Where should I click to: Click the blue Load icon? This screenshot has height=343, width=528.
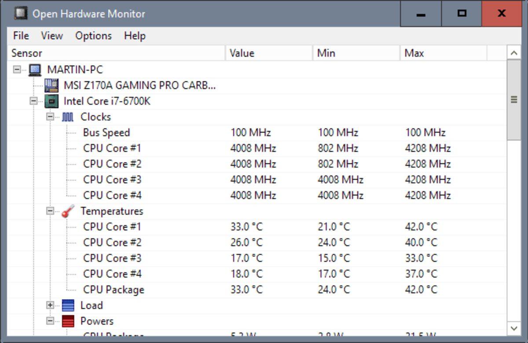[68, 305]
